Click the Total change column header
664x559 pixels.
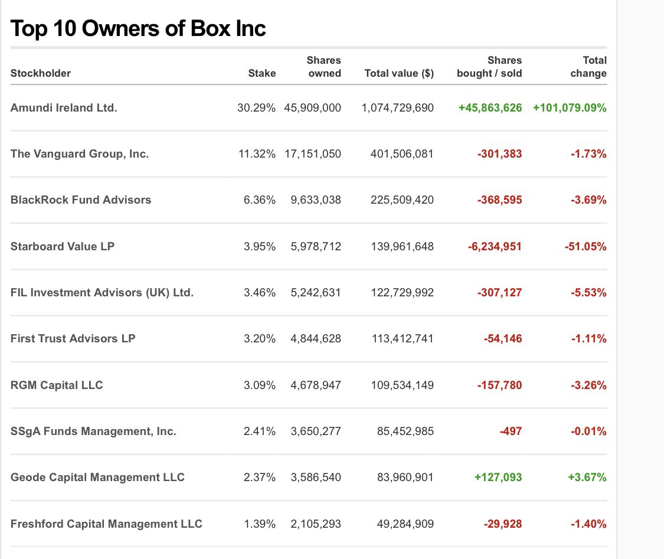[x=588, y=67]
